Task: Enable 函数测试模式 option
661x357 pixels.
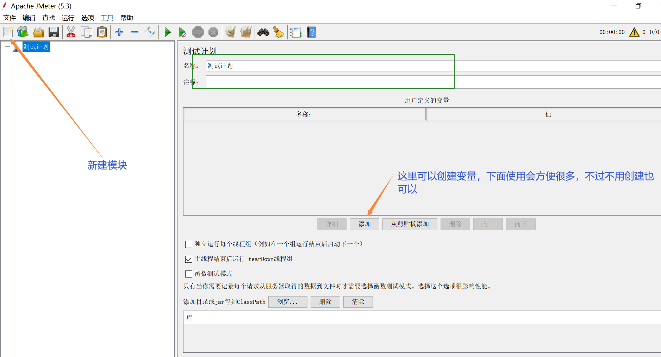Action: click(x=189, y=274)
